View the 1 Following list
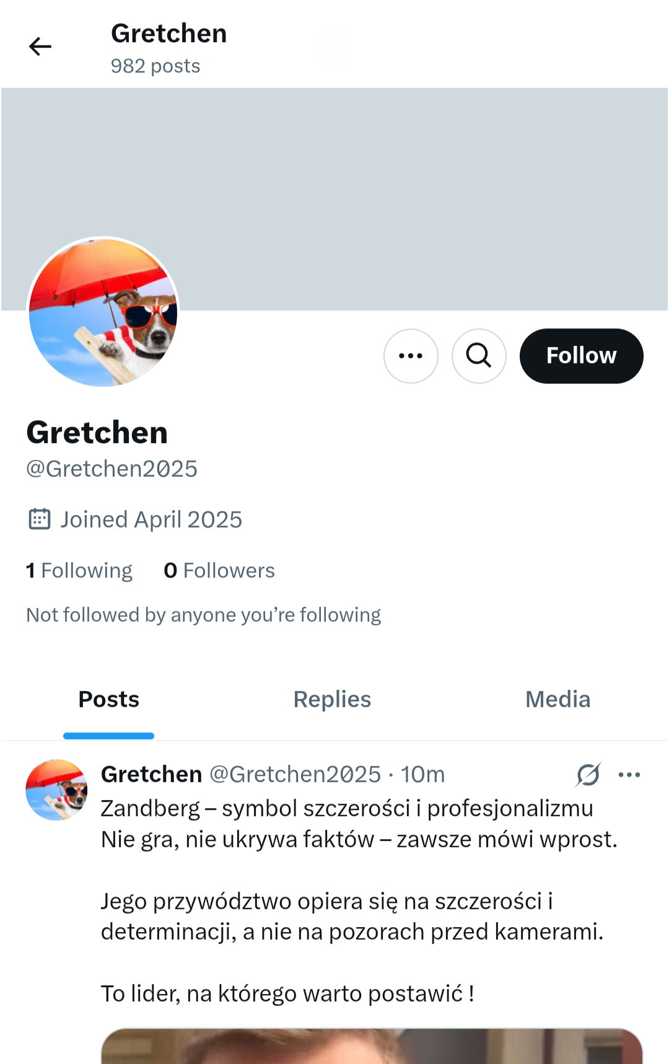Viewport: 669px width, 1064px height. [x=79, y=571]
